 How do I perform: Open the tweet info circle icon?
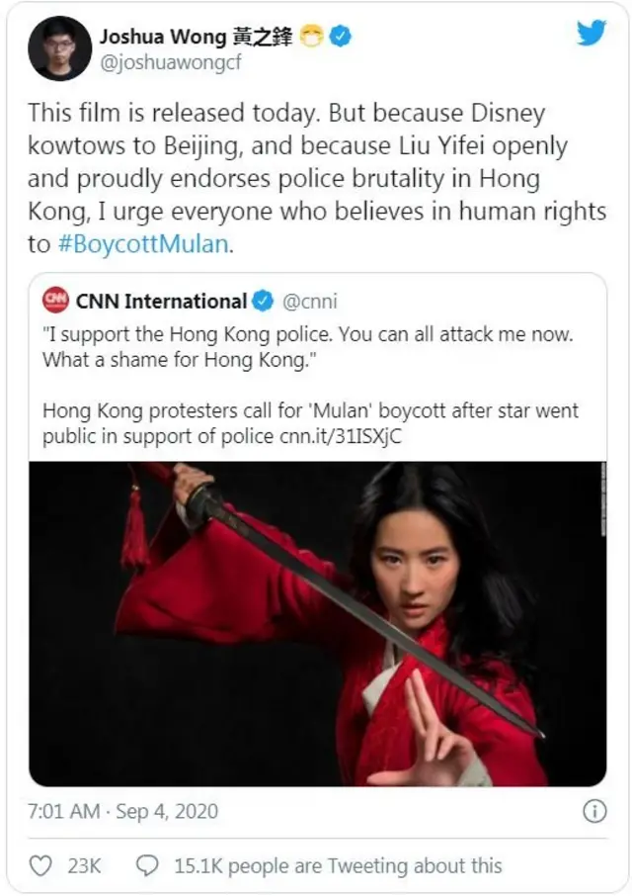point(594,811)
